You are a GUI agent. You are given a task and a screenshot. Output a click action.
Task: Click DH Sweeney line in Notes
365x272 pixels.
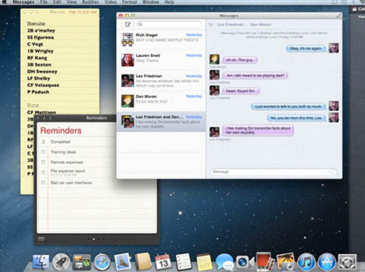pyautogui.click(x=42, y=71)
